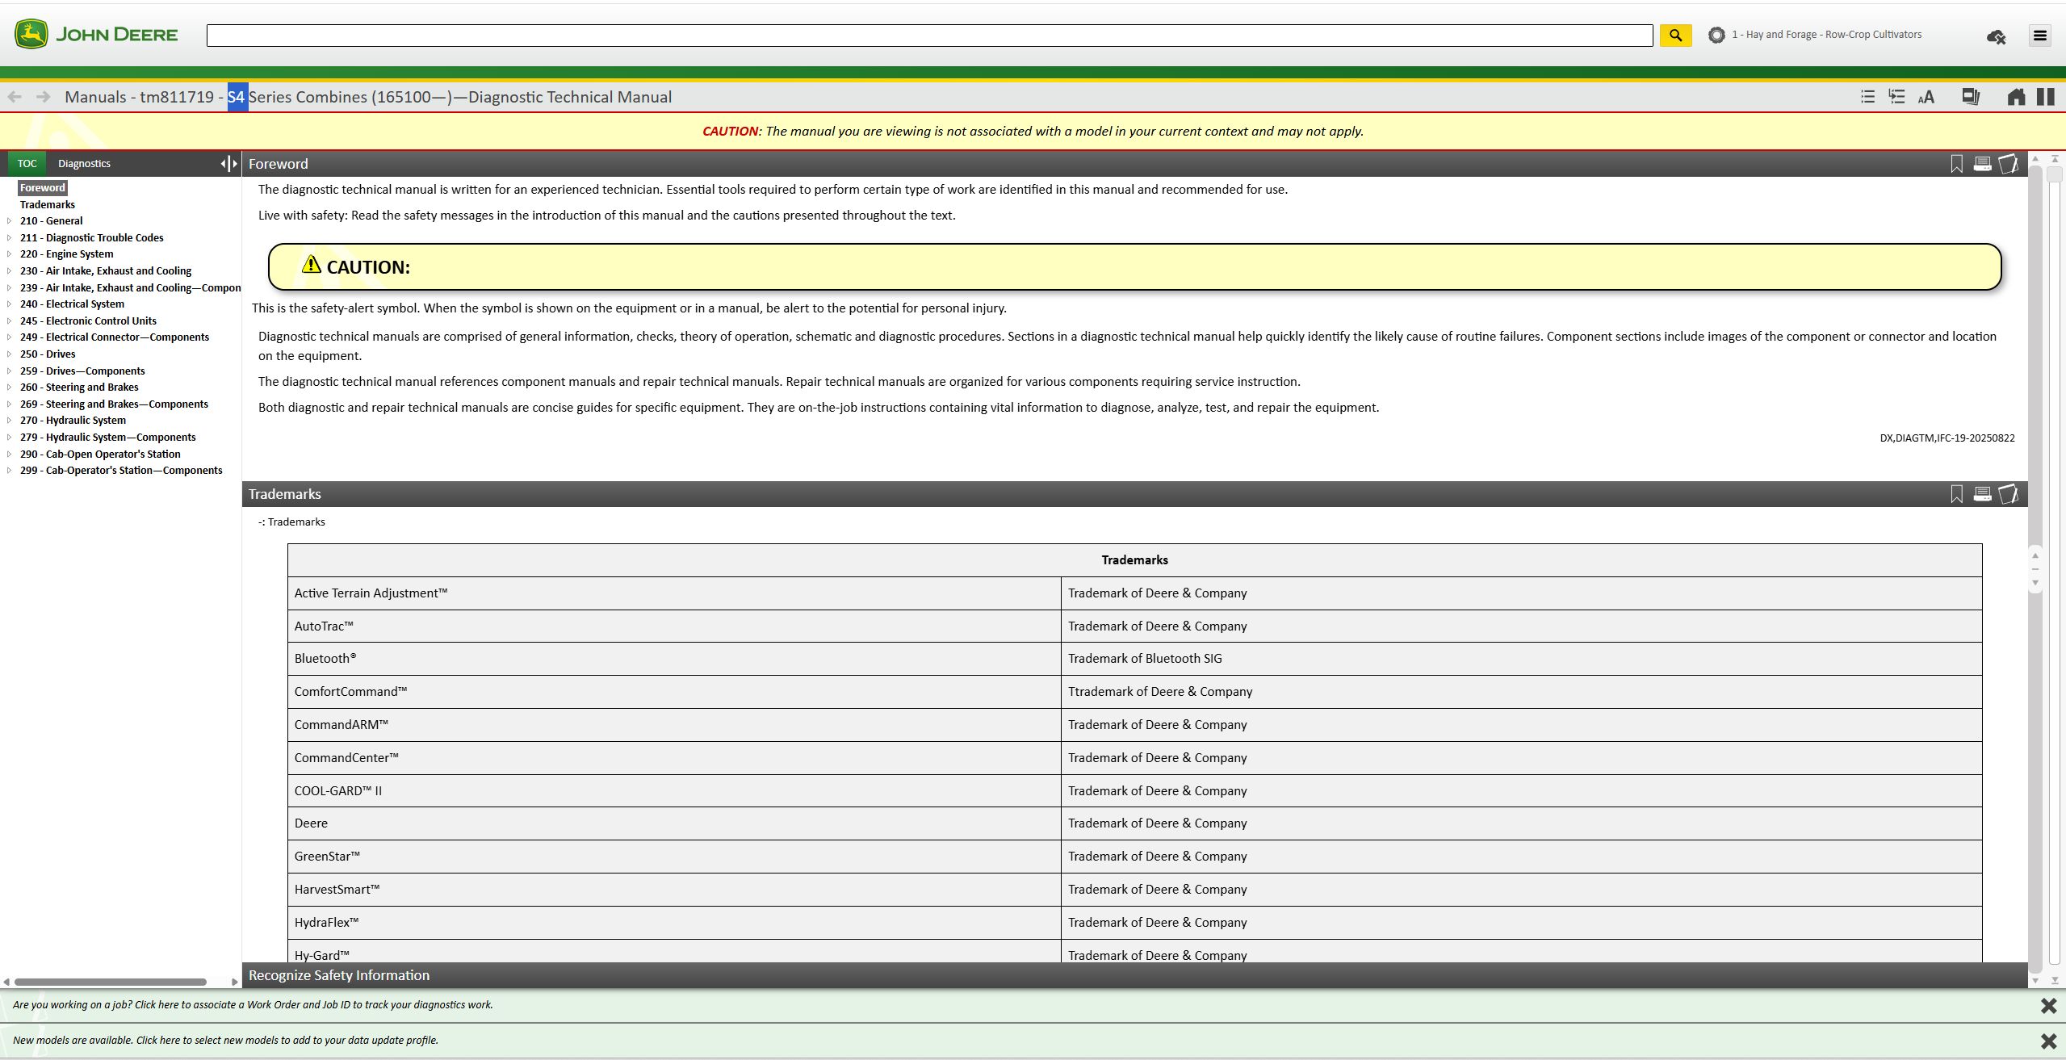
Task: Switch to the Diagnostics tab
Action: (x=84, y=163)
